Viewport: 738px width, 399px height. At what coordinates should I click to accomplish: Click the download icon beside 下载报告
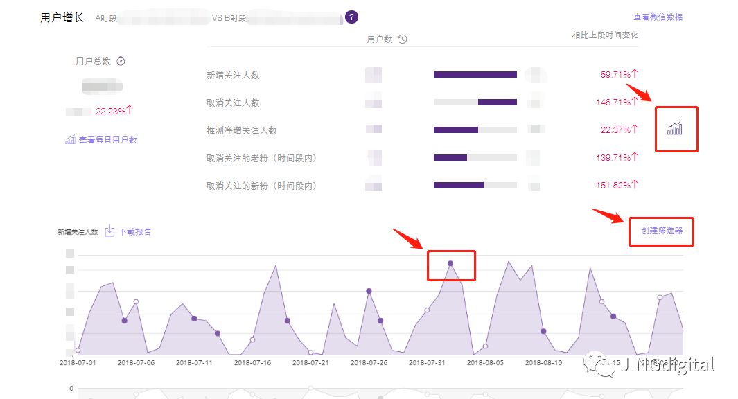pyautogui.click(x=110, y=231)
